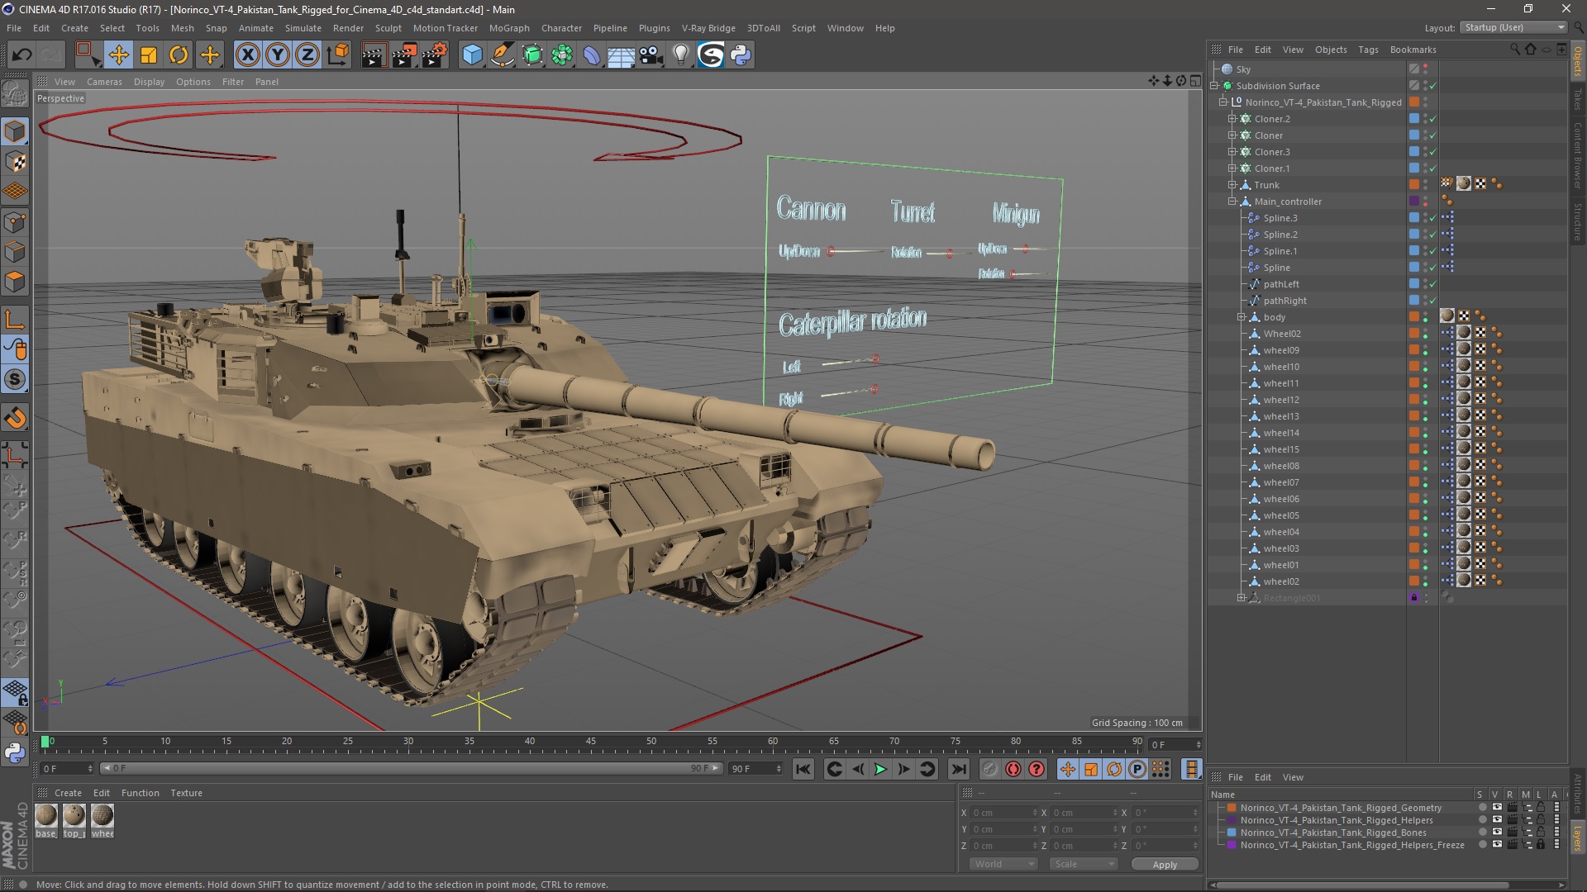The width and height of the screenshot is (1587, 892).
Task: Open autokeying help question-mark icon
Action: click(x=1037, y=769)
